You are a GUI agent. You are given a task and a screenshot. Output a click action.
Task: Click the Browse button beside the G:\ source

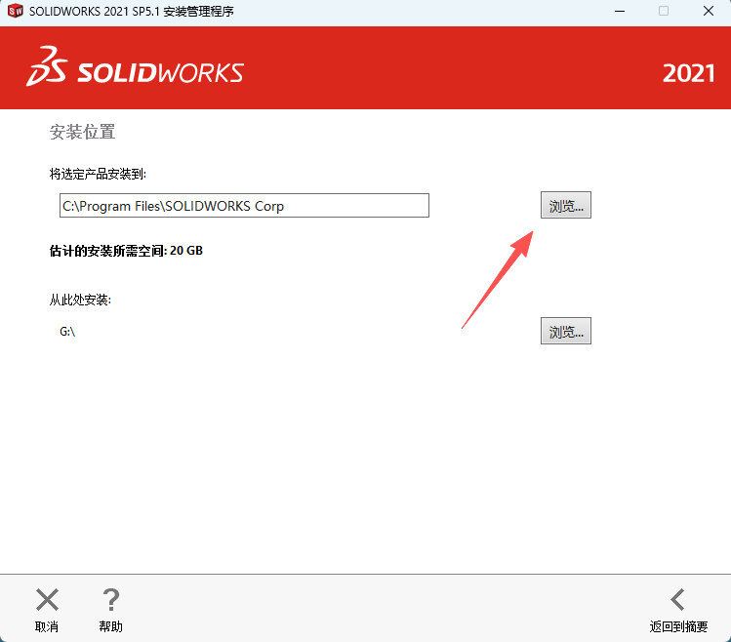tap(565, 331)
